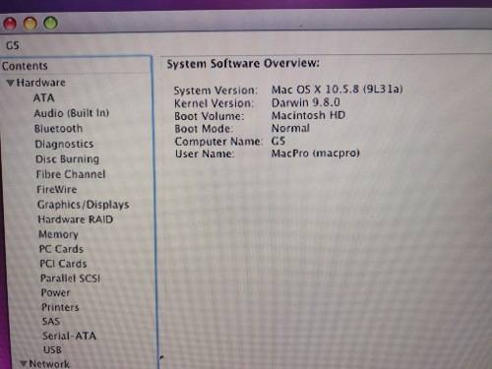Click the System Software Overview heading
Viewport: 492px width, 369px height.
pos(243,63)
